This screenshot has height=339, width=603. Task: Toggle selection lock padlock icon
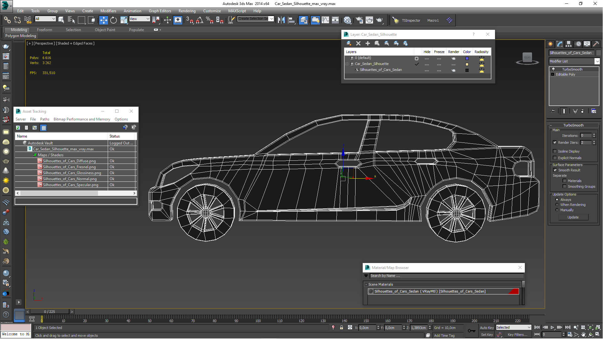click(x=342, y=328)
